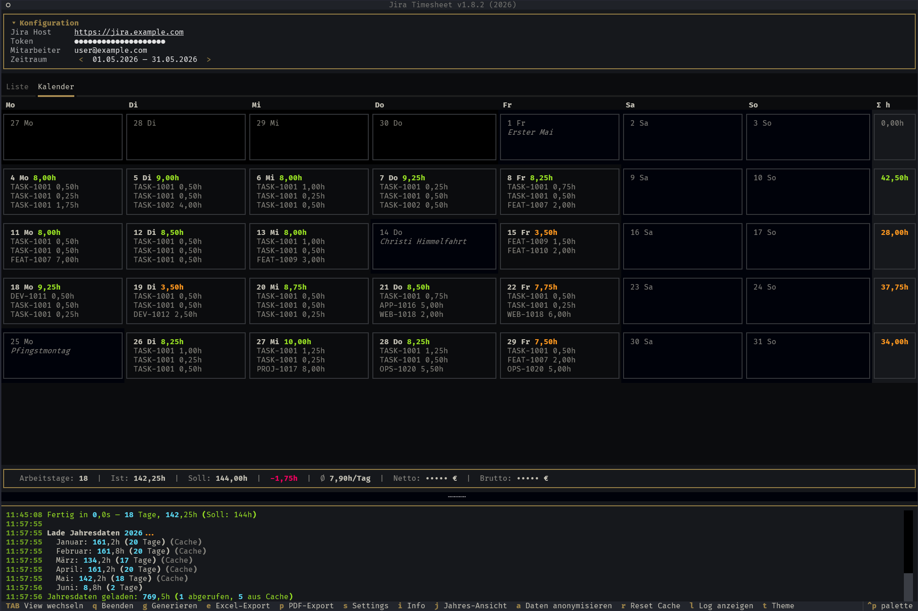
Task: Open the jira.example.com host link
Action: tap(129, 32)
